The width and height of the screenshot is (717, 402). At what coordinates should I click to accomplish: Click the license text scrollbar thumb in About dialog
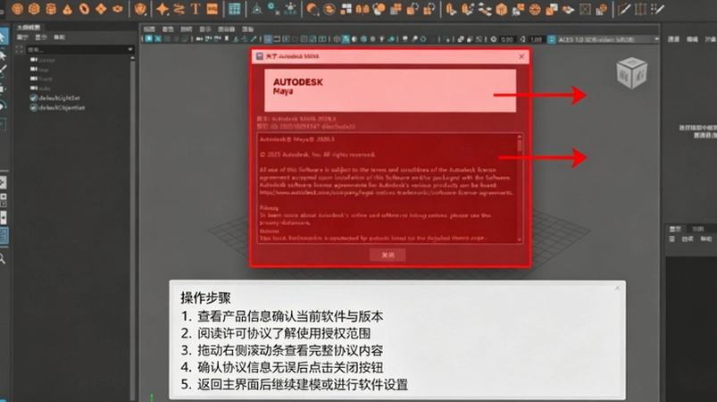[x=520, y=146]
